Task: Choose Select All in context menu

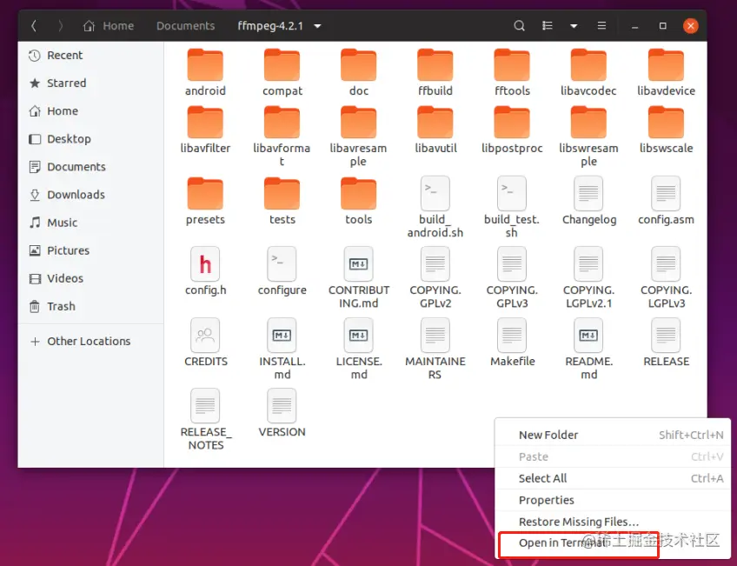Action: point(613,478)
